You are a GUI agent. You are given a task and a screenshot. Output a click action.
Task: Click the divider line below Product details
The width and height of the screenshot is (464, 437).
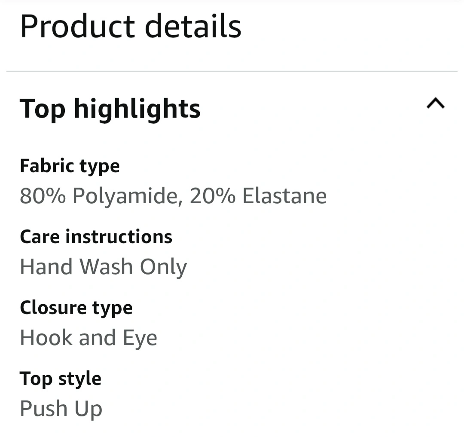(232, 71)
